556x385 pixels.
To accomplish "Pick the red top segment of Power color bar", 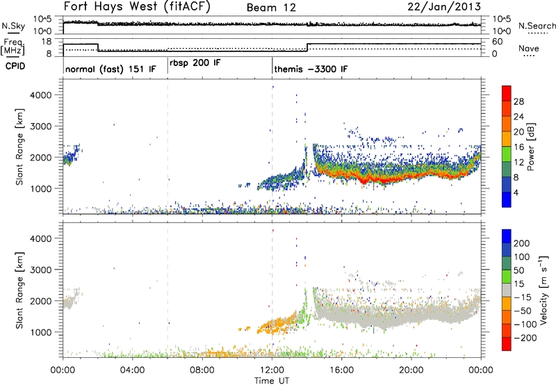I will (507, 93).
